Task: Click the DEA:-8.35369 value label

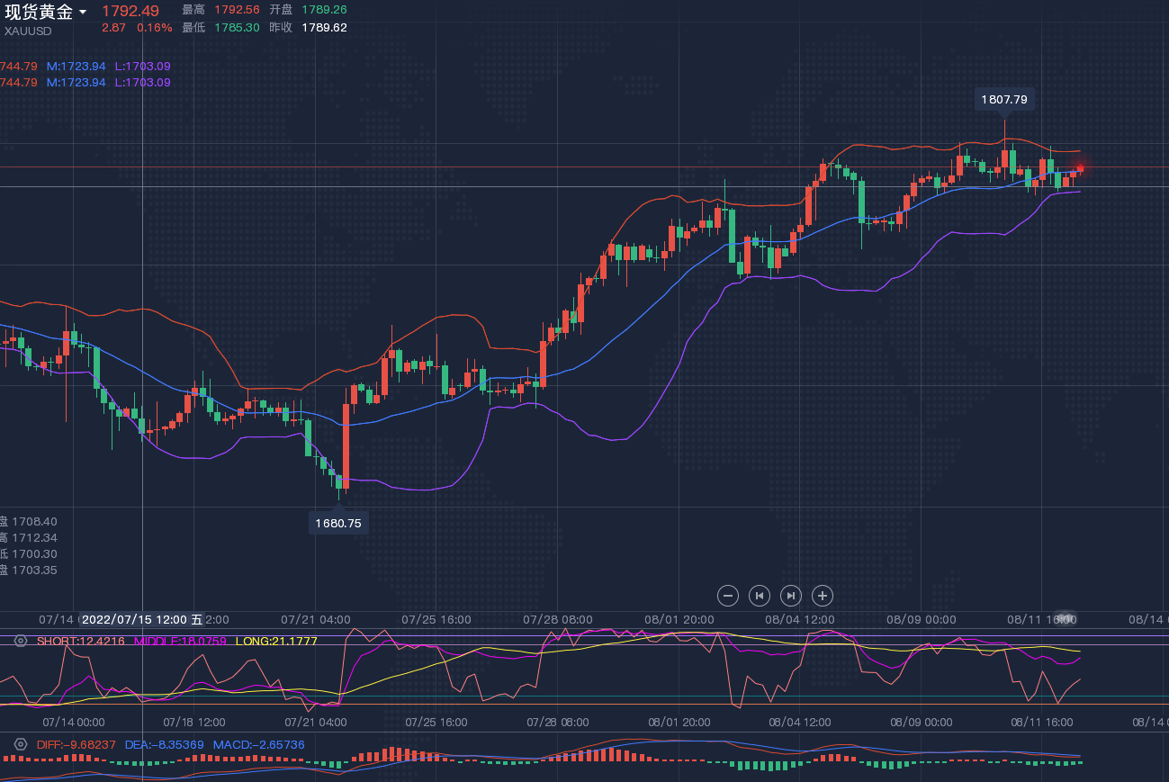Action: pyautogui.click(x=164, y=744)
